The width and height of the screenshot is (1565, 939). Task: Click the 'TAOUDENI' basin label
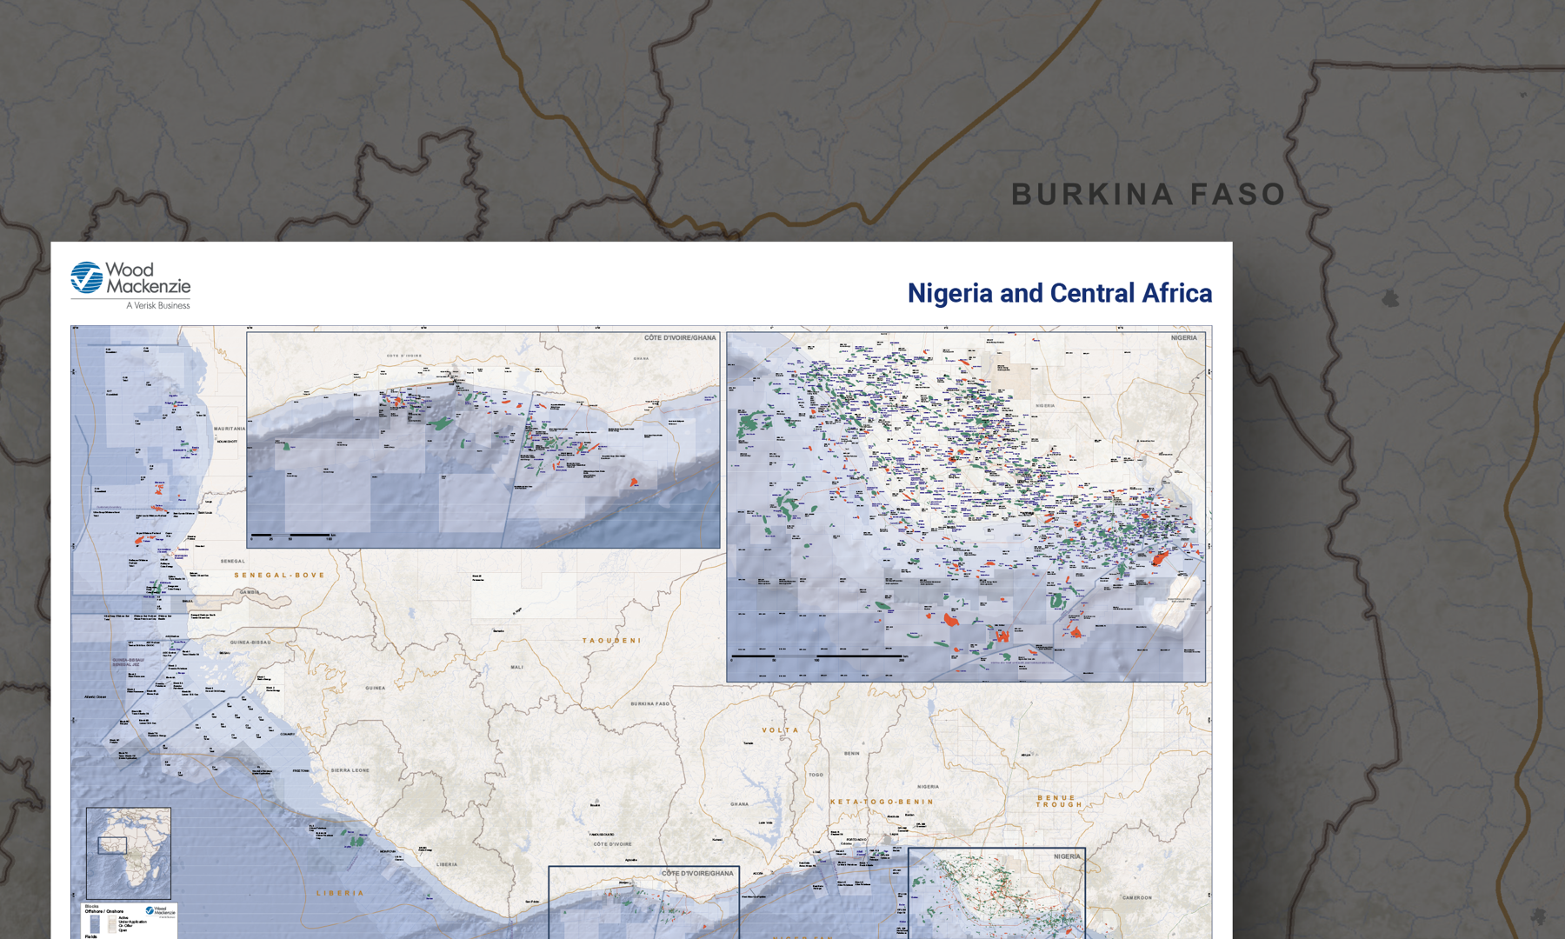coord(611,641)
